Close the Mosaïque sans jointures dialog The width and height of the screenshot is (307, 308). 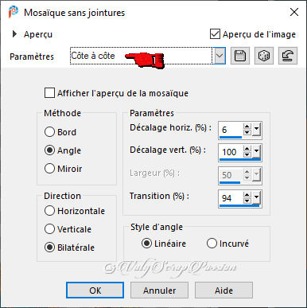click(x=294, y=12)
